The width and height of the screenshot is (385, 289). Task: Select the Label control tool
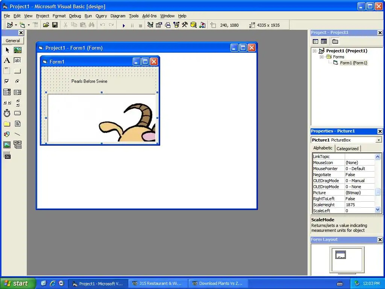point(7,61)
